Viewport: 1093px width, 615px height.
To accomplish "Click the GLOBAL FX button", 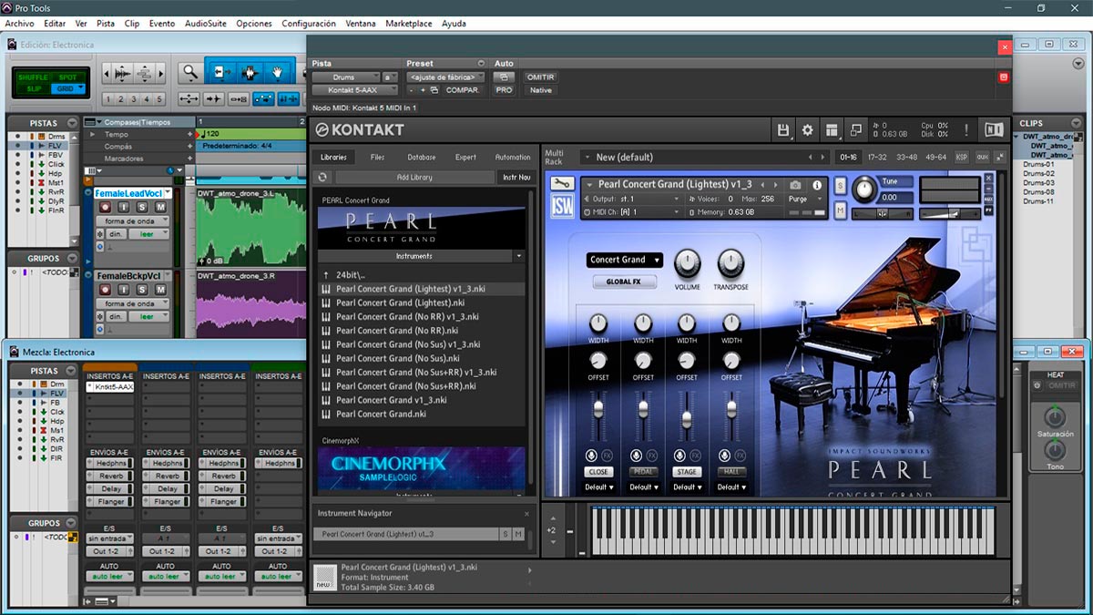I will click(625, 282).
